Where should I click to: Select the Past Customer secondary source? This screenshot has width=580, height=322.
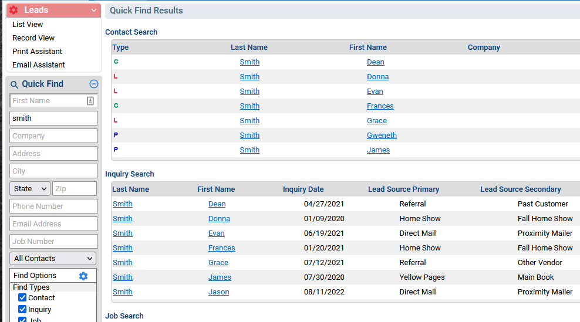click(542, 204)
